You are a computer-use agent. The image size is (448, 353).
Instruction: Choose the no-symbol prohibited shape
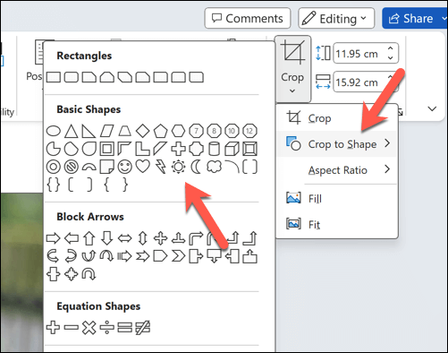pyautogui.click(x=72, y=167)
